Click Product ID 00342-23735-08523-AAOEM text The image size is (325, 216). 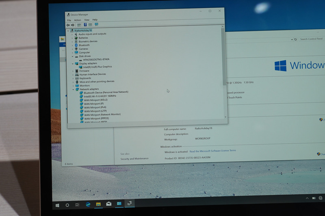tap(187, 158)
